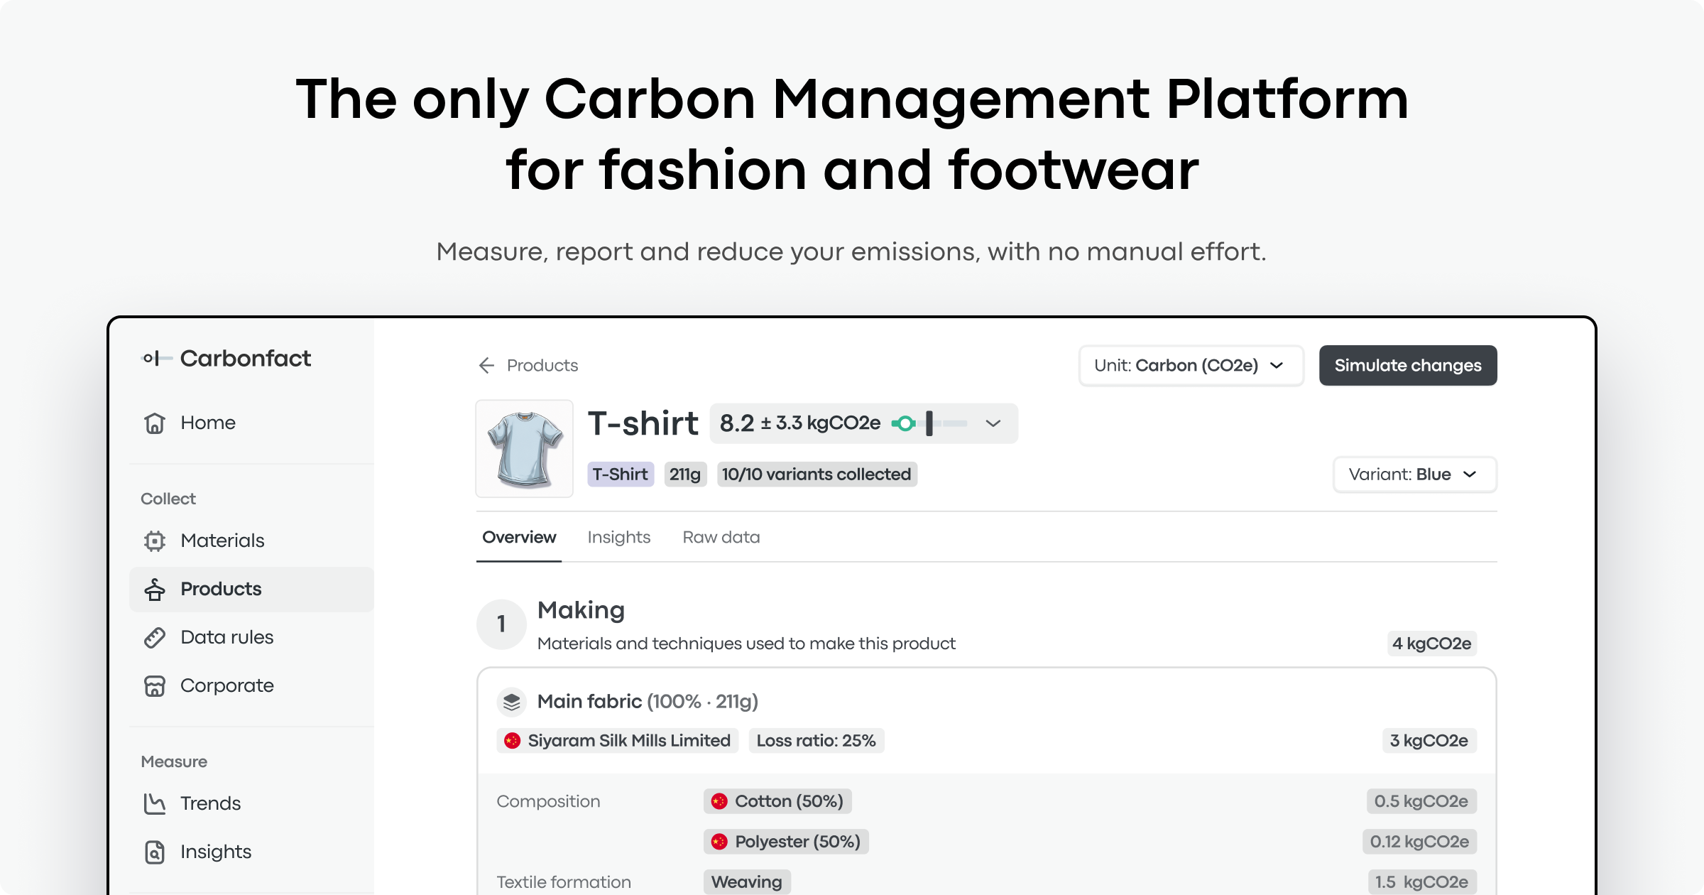
Task: Click the hanger icon next to Products
Action: tap(155, 589)
